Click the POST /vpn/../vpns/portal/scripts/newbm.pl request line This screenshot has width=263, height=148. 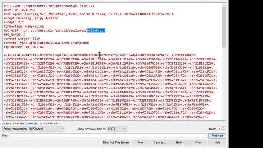49,6
